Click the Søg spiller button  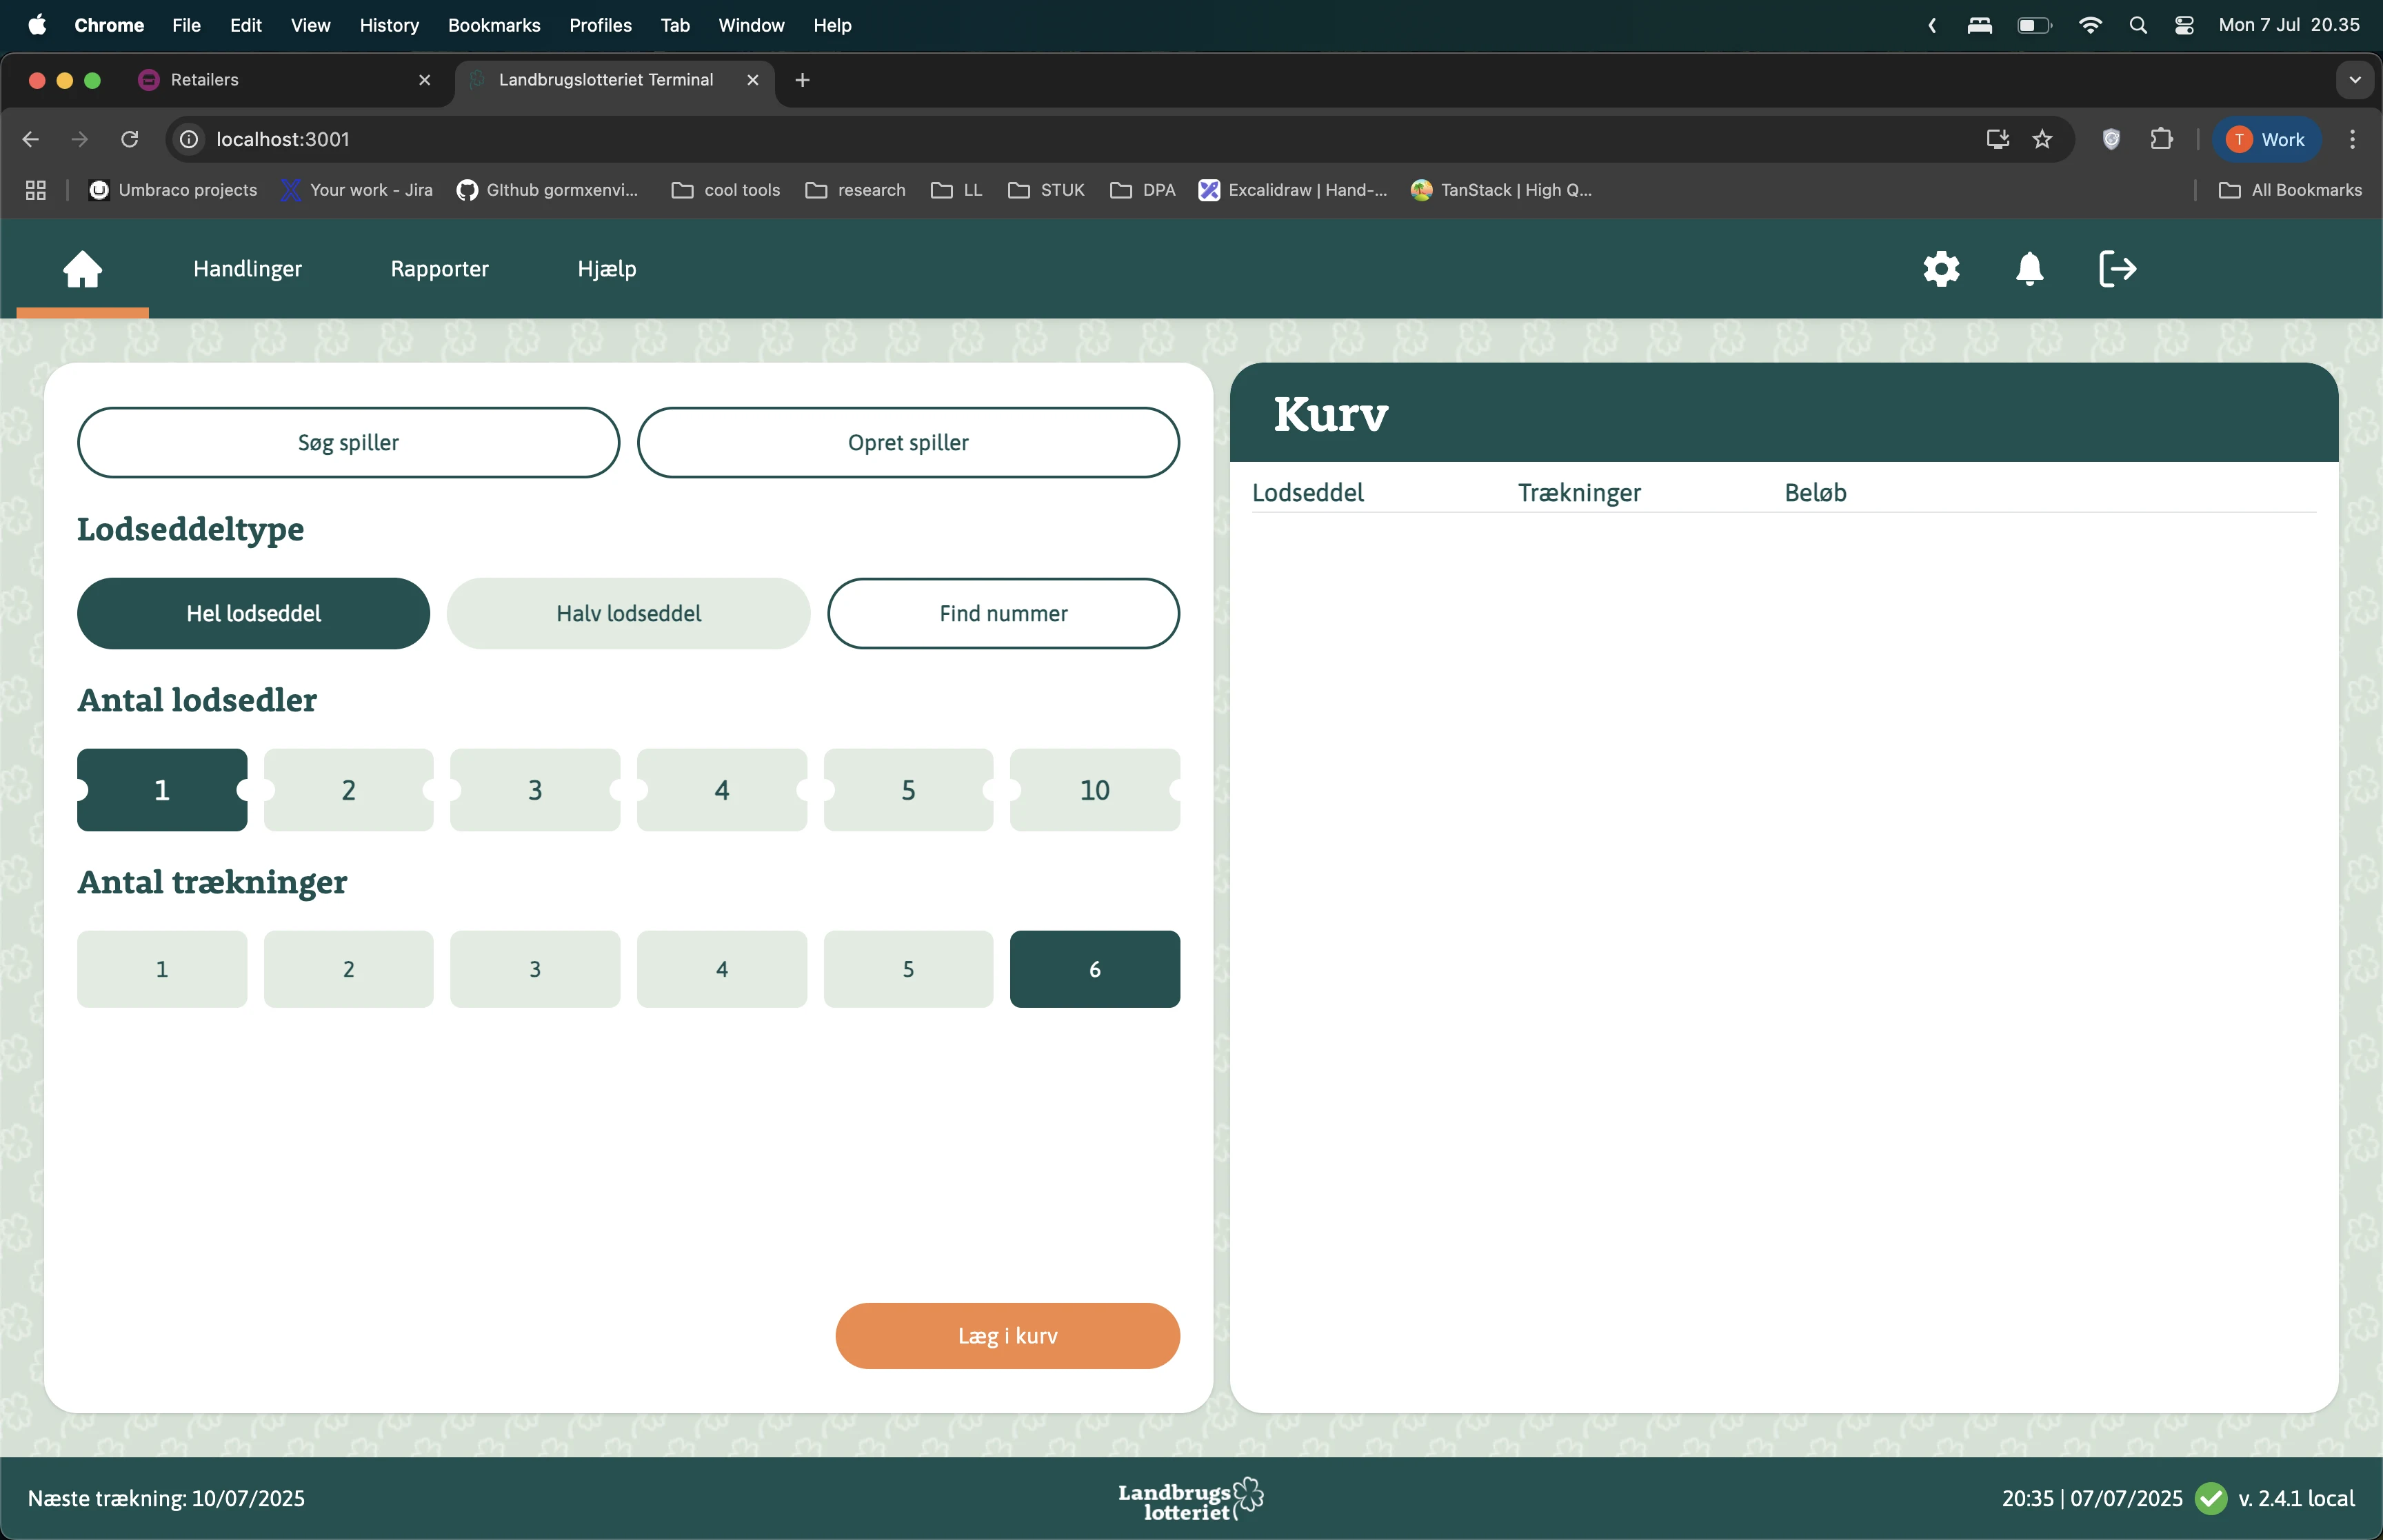click(348, 442)
